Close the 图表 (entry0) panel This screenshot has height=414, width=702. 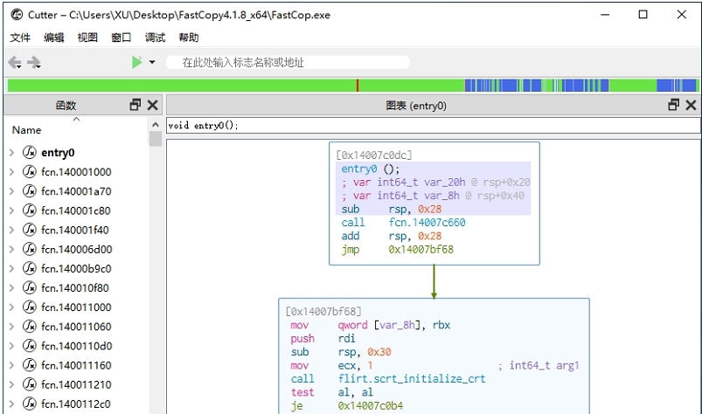click(691, 105)
